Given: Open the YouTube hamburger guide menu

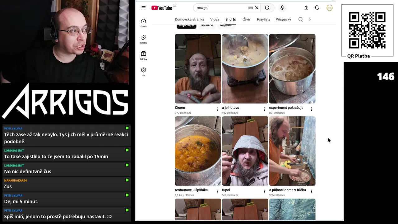Looking at the screenshot, I should tap(143, 8).
